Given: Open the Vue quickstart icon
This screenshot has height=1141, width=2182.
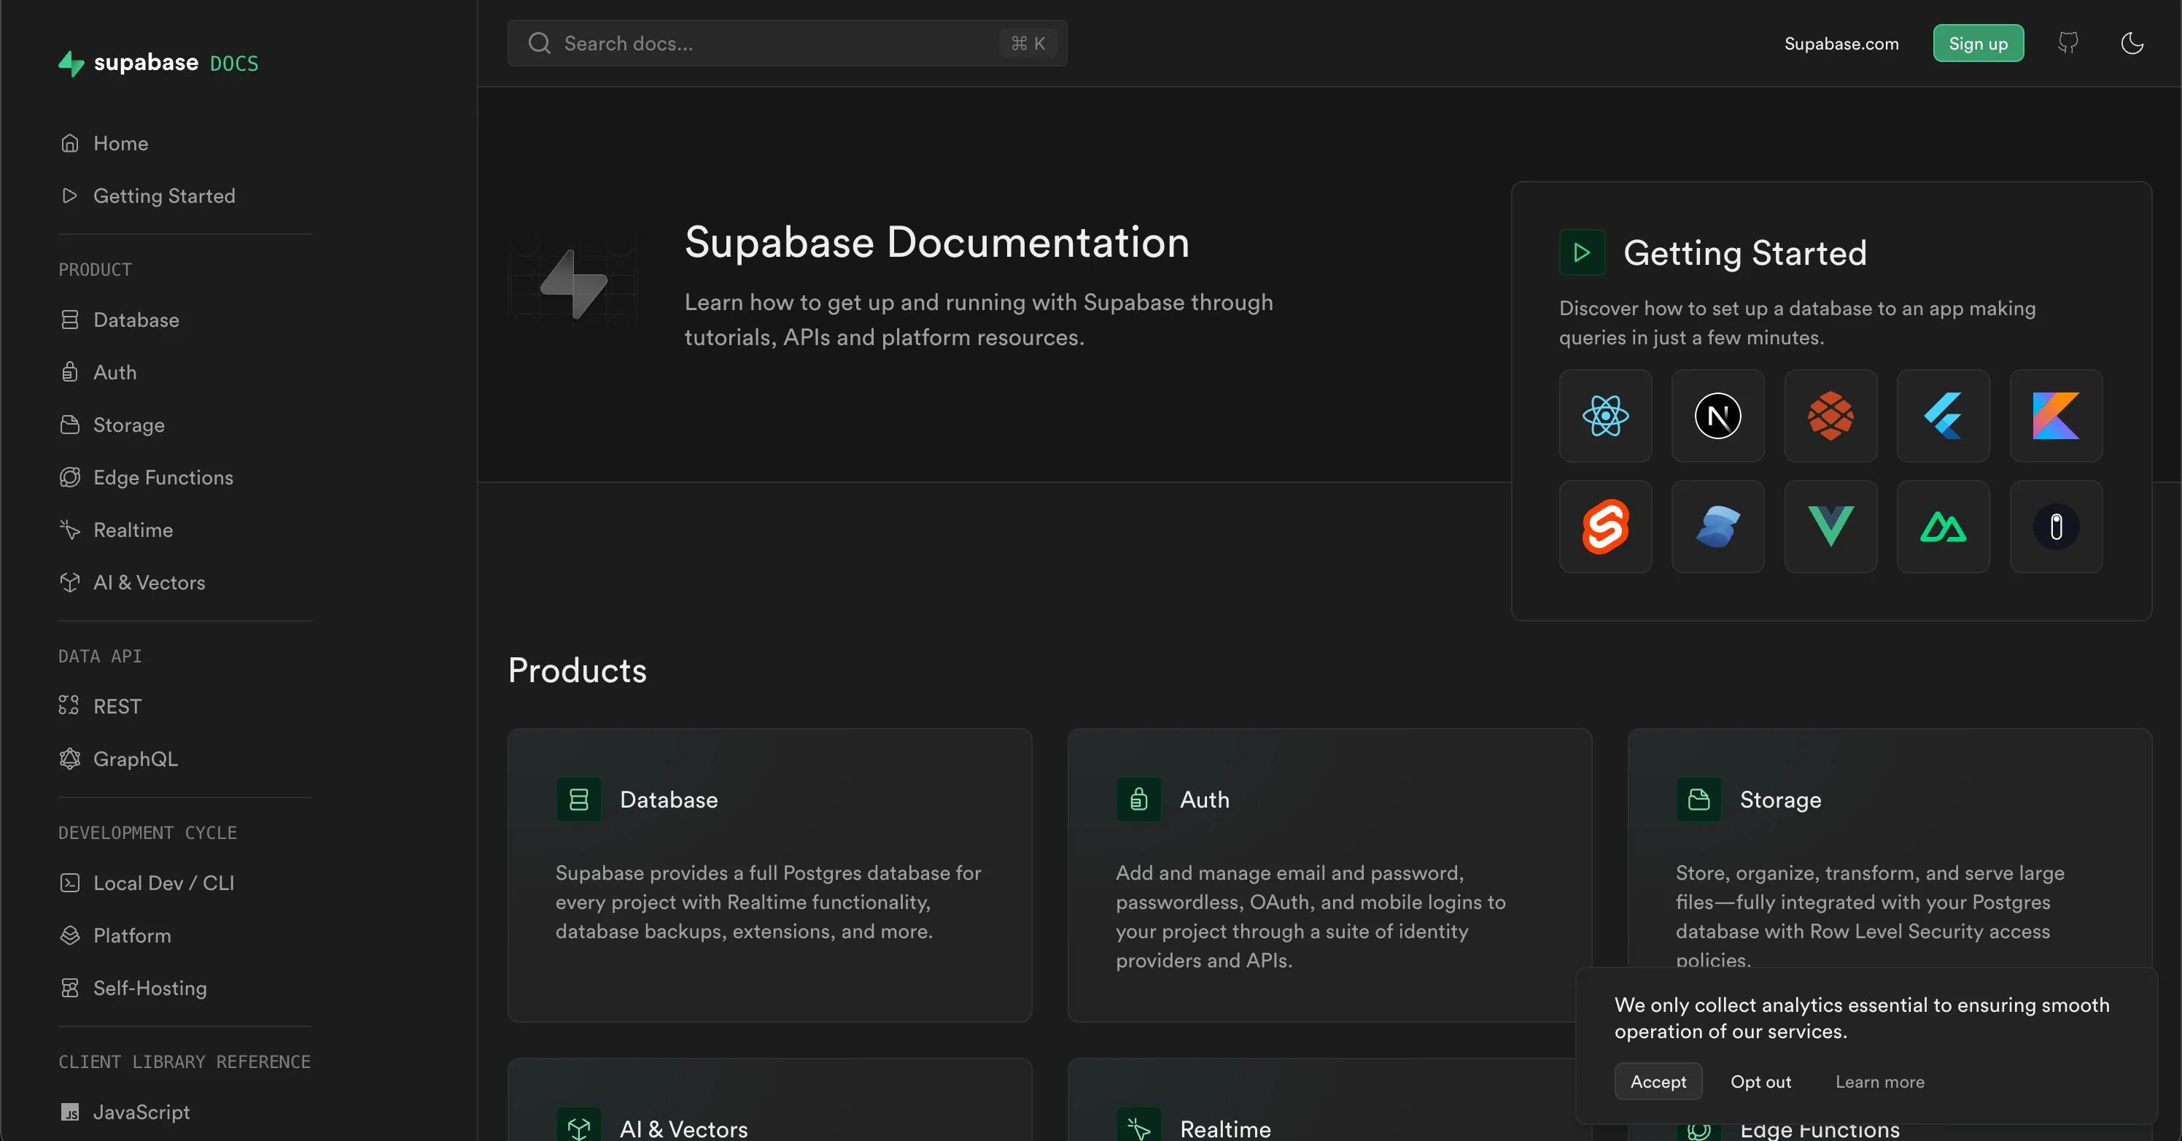Looking at the screenshot, I should (1830, 527).
